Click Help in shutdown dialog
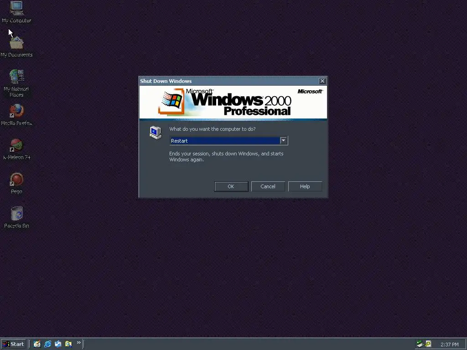The height and width of the screenshot is (350, 467). pos(305,186)
